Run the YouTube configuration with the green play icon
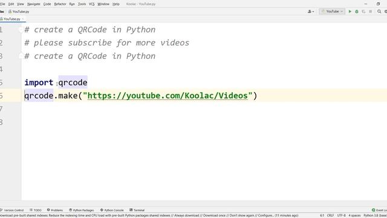Viewport: 387px width, 218px height. click(x=350, y=12)
